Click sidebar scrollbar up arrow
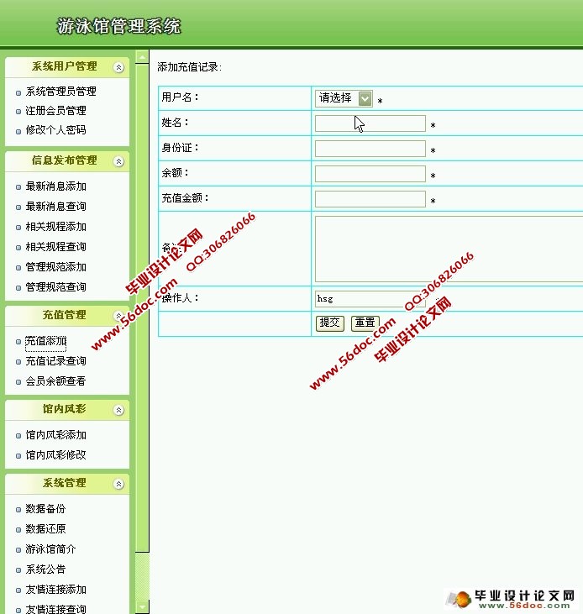 click(142, 57)
